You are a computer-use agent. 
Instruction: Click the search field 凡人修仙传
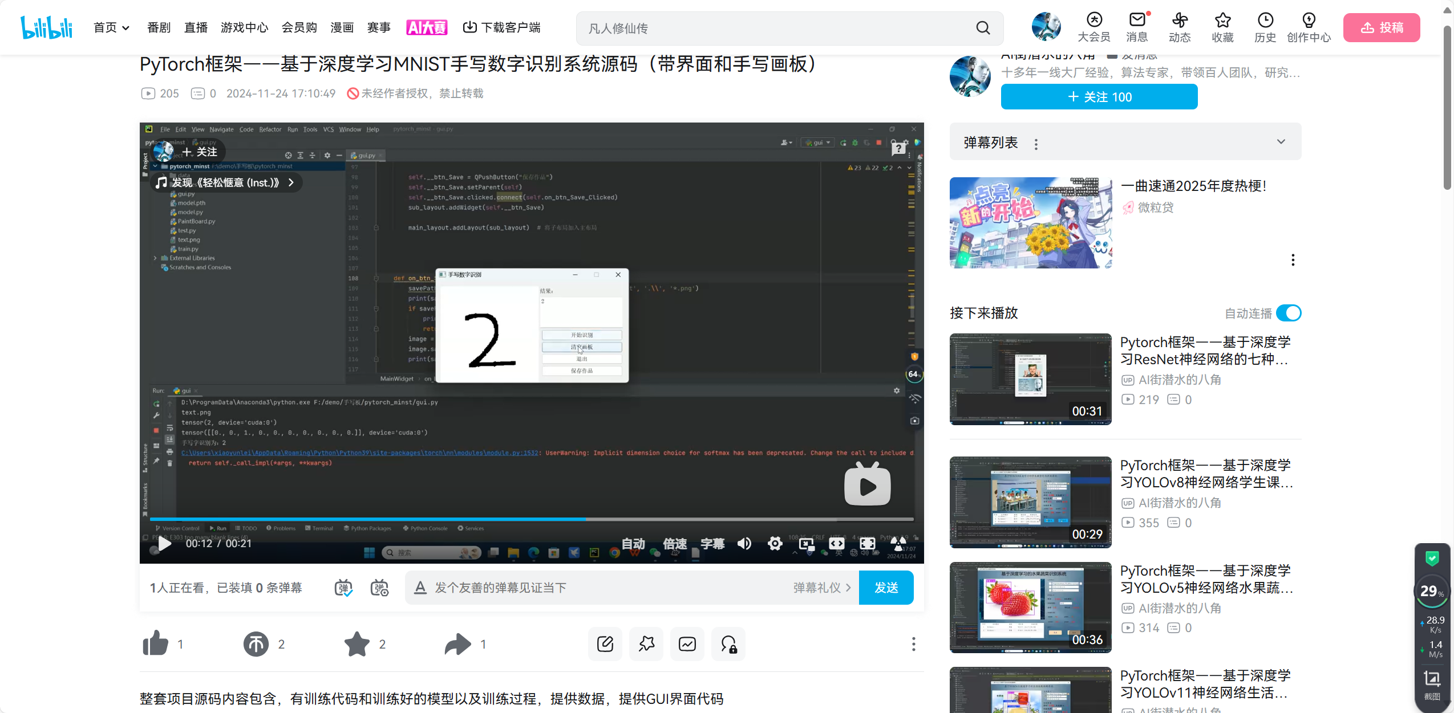pos(776,28)
